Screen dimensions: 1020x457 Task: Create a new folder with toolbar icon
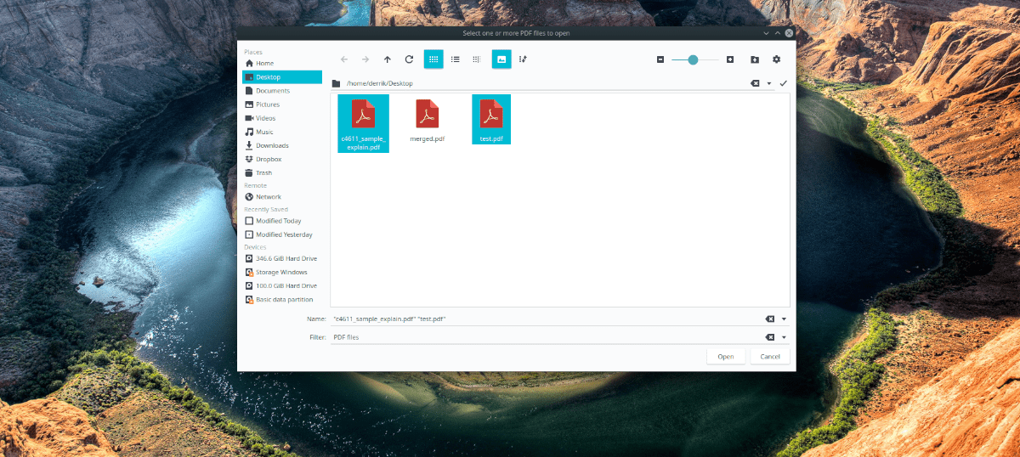(755, 59)
